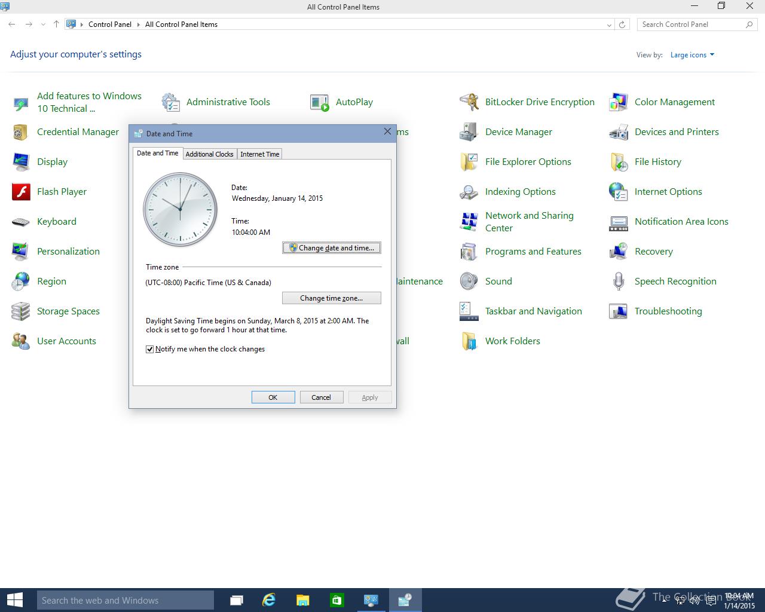Open the Recovery icon
The image size is (765, 612).
(x=619, y=252)
